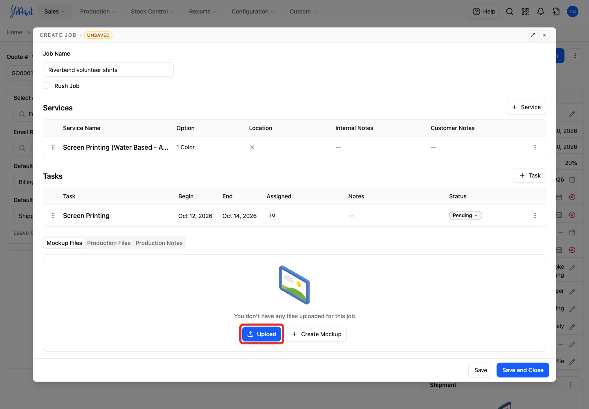Open the QR code scanner icon

(525, 11)
